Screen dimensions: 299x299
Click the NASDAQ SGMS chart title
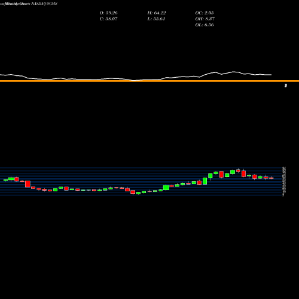(x=29, y=4)
